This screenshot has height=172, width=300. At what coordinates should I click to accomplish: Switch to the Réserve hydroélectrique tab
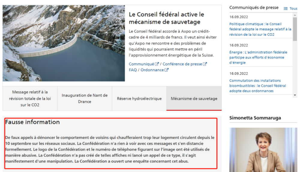pos(139,98)
